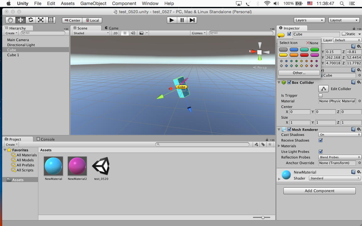
Task: Click Other... in Select Icon popup
Action: pos(299,73)
